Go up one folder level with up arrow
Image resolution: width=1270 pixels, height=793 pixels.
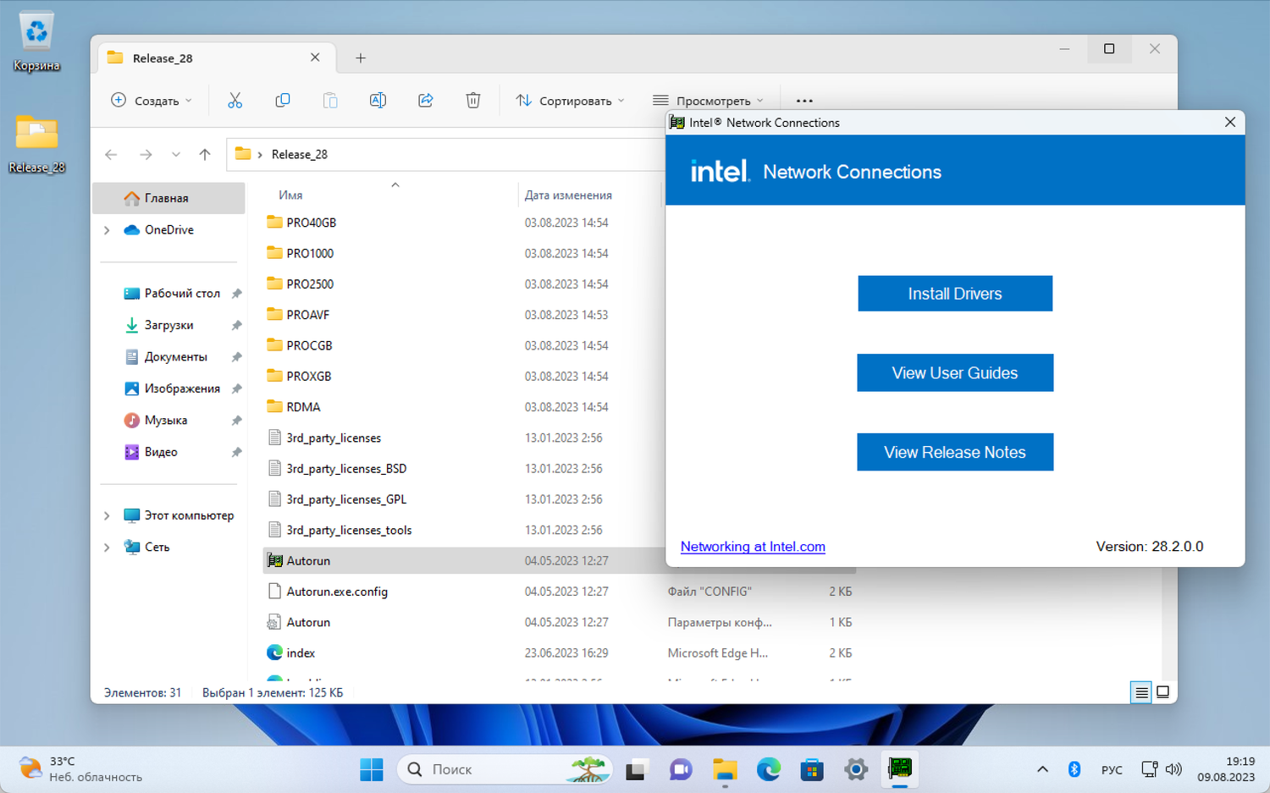coord(205,154)
